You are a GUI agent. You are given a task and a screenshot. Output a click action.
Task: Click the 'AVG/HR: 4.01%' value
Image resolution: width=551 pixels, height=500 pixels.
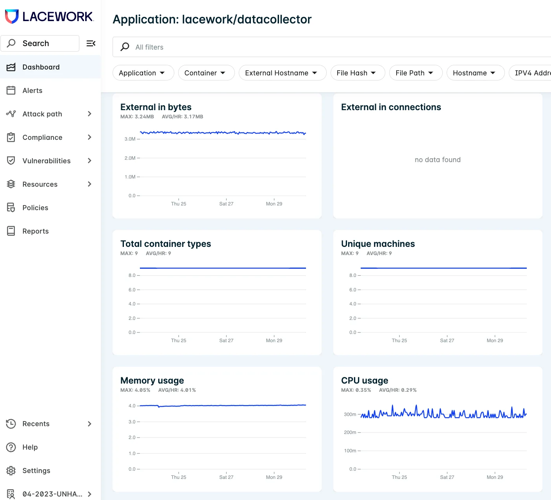(177, 390)
